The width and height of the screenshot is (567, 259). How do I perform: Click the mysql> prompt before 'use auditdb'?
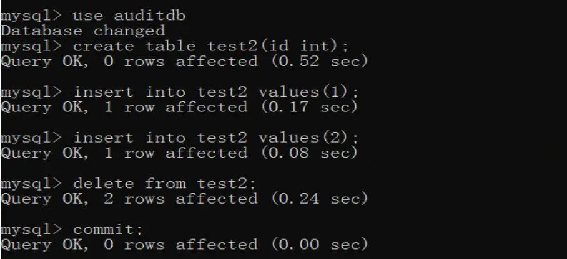(31, 16)
